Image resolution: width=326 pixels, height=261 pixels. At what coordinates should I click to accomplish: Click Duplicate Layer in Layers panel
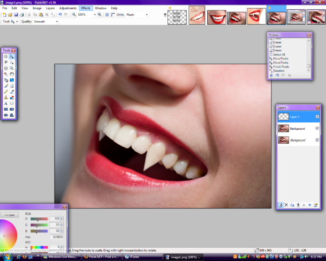pos(292,205)
